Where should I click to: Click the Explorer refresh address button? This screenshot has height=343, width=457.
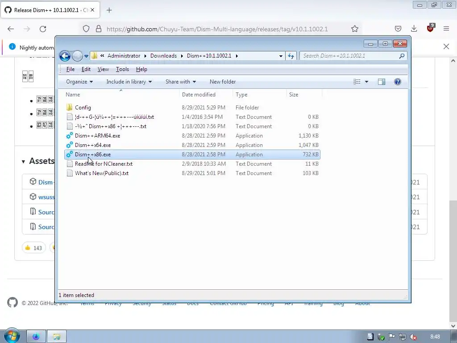tap(291, 56)
